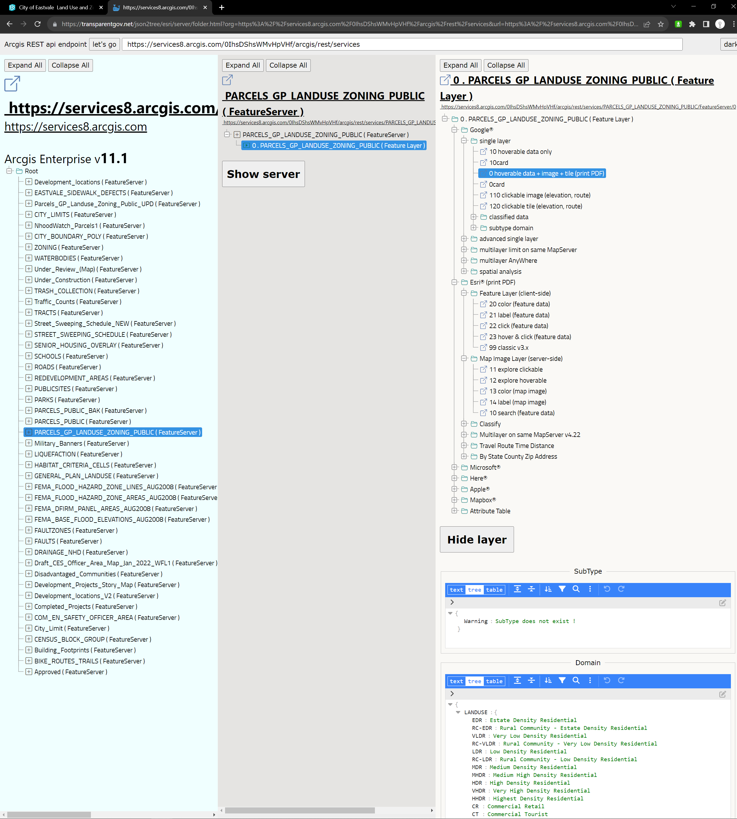Click the Arcgis REST endpoint URL field
The height and width of the screenshot is (819, 737).
[402, 44]
